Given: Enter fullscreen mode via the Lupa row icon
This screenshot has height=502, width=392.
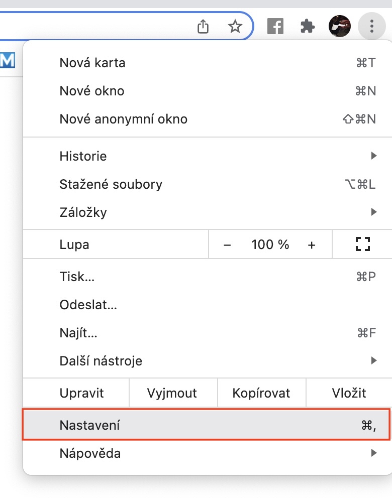Looking at the screenshot, I should pyautogui.click(x=362, y=244).
